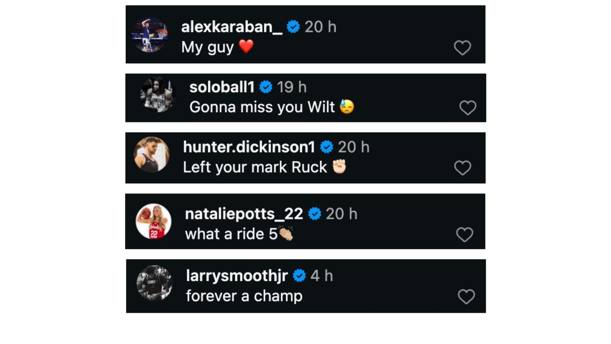
Task: View nataliepotts_22's avatar photo
Action: (x=154, y=221)
